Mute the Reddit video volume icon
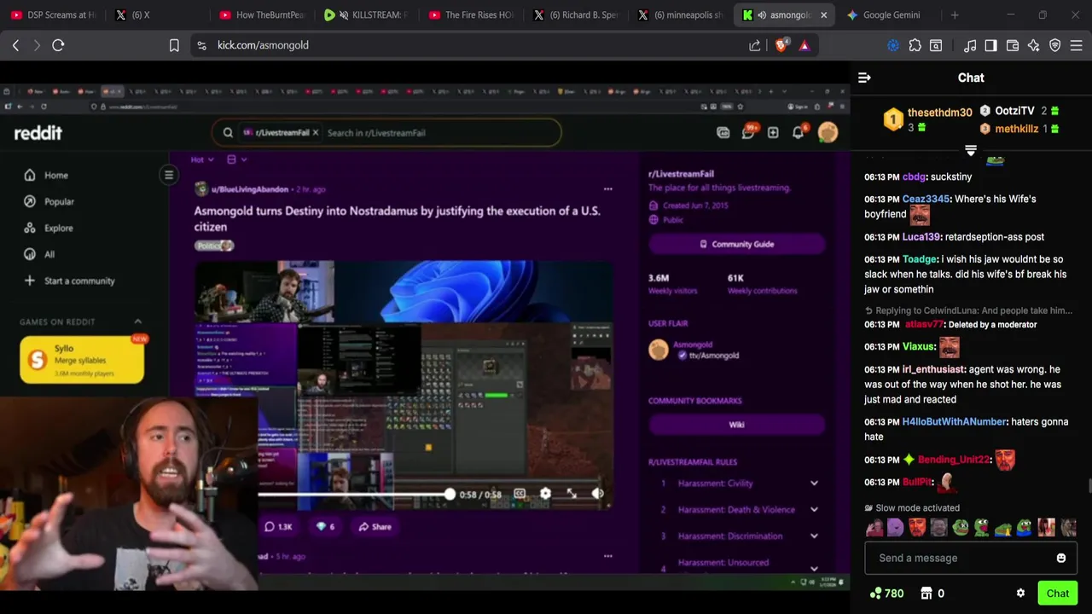This screenshot has width=1092, height=614. tap(598, 494)
